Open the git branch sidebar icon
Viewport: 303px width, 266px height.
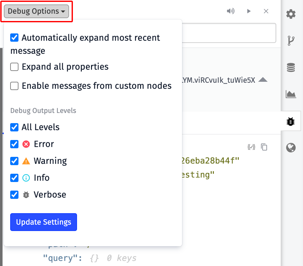291,40
